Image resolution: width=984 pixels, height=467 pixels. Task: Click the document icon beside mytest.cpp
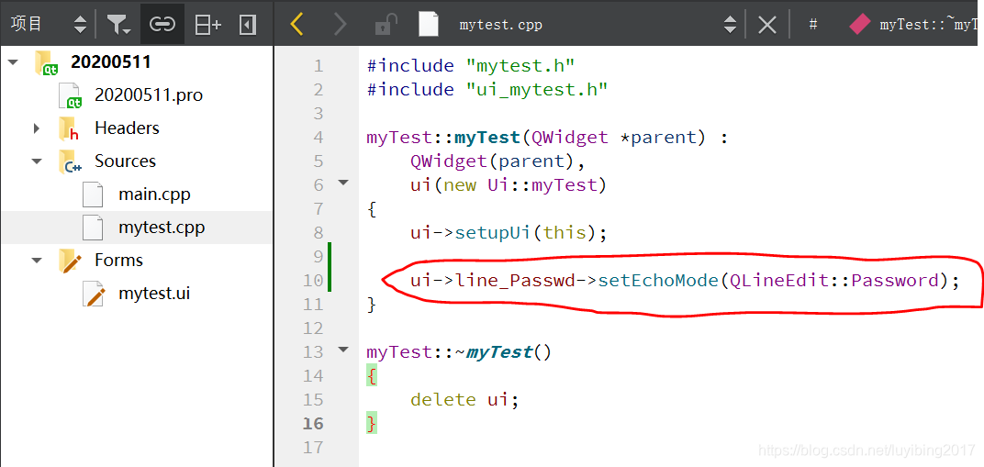tap(428, 25)
